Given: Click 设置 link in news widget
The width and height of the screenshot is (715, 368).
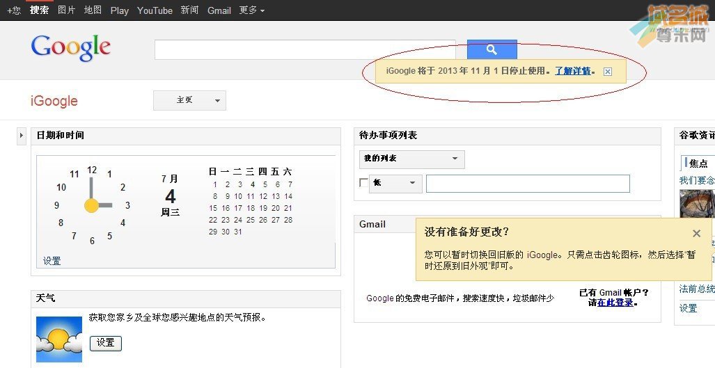Looking at the screenshot, I should [688, 308].
